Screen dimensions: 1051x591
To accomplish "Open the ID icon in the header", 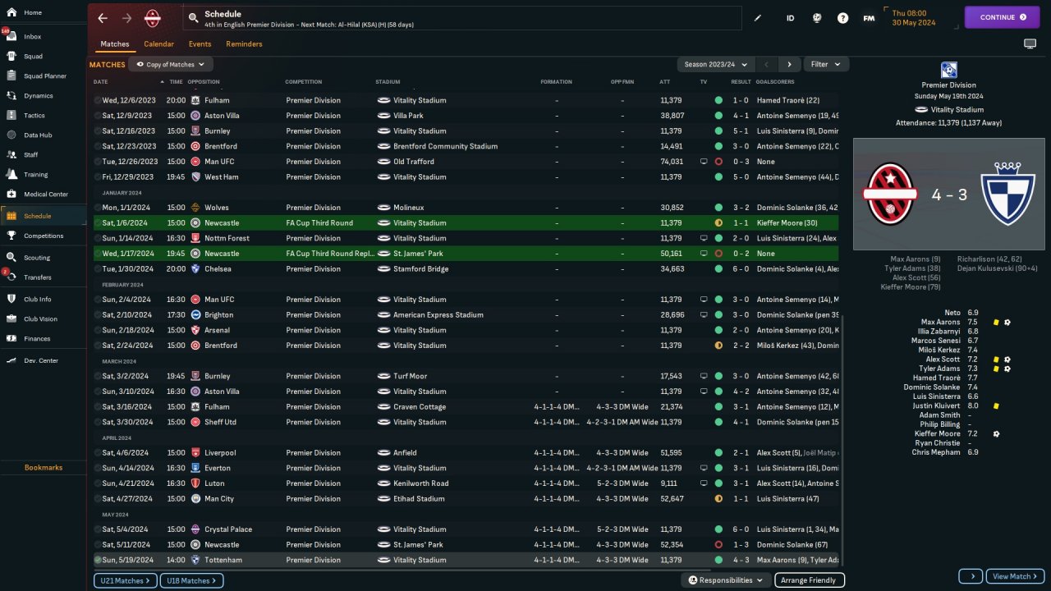I will [790, 17].
